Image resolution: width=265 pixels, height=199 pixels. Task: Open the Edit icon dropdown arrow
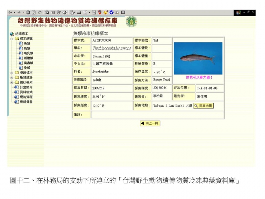point(89,12)
